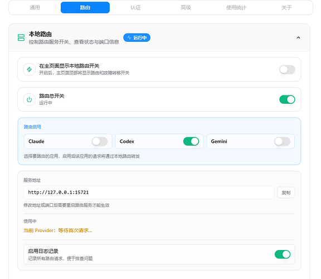The image size is (321, 279).
Task: Click the 路由启用 heading
Action: (x=32, y=127)
